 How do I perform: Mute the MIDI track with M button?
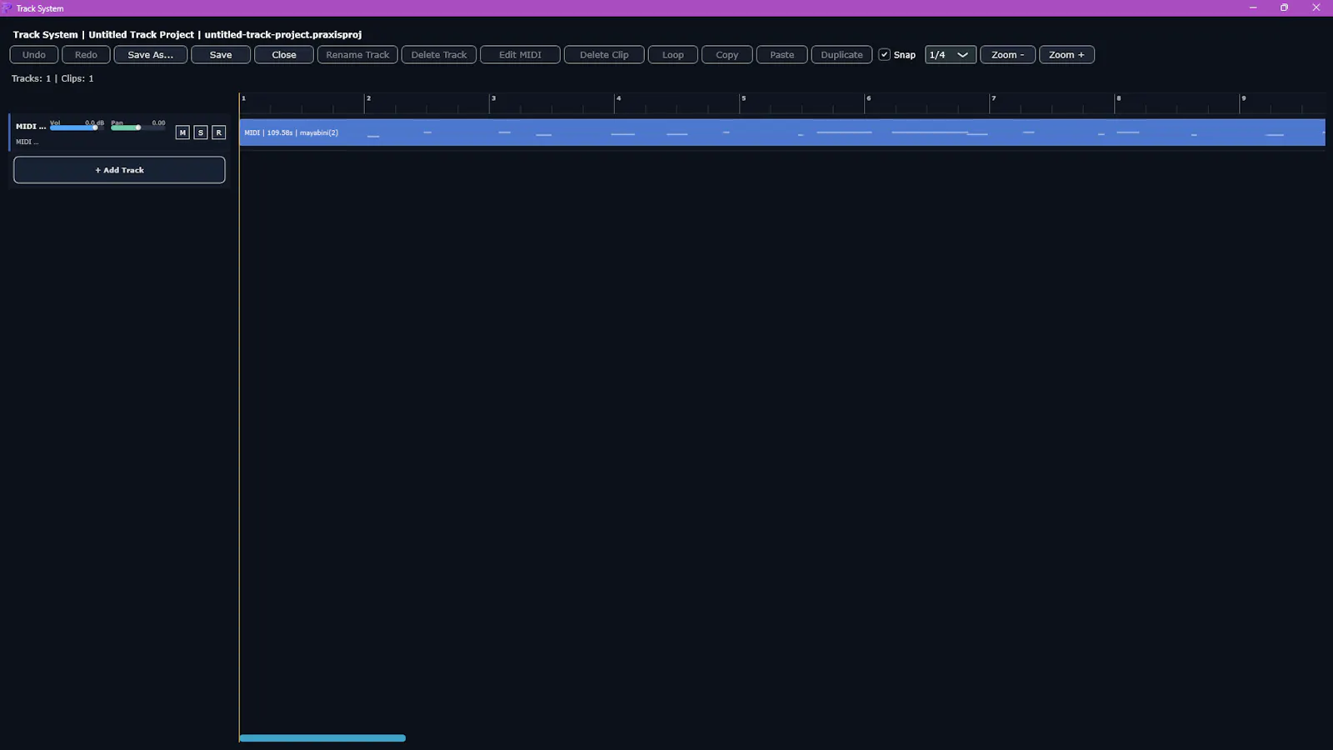[182, 132]
